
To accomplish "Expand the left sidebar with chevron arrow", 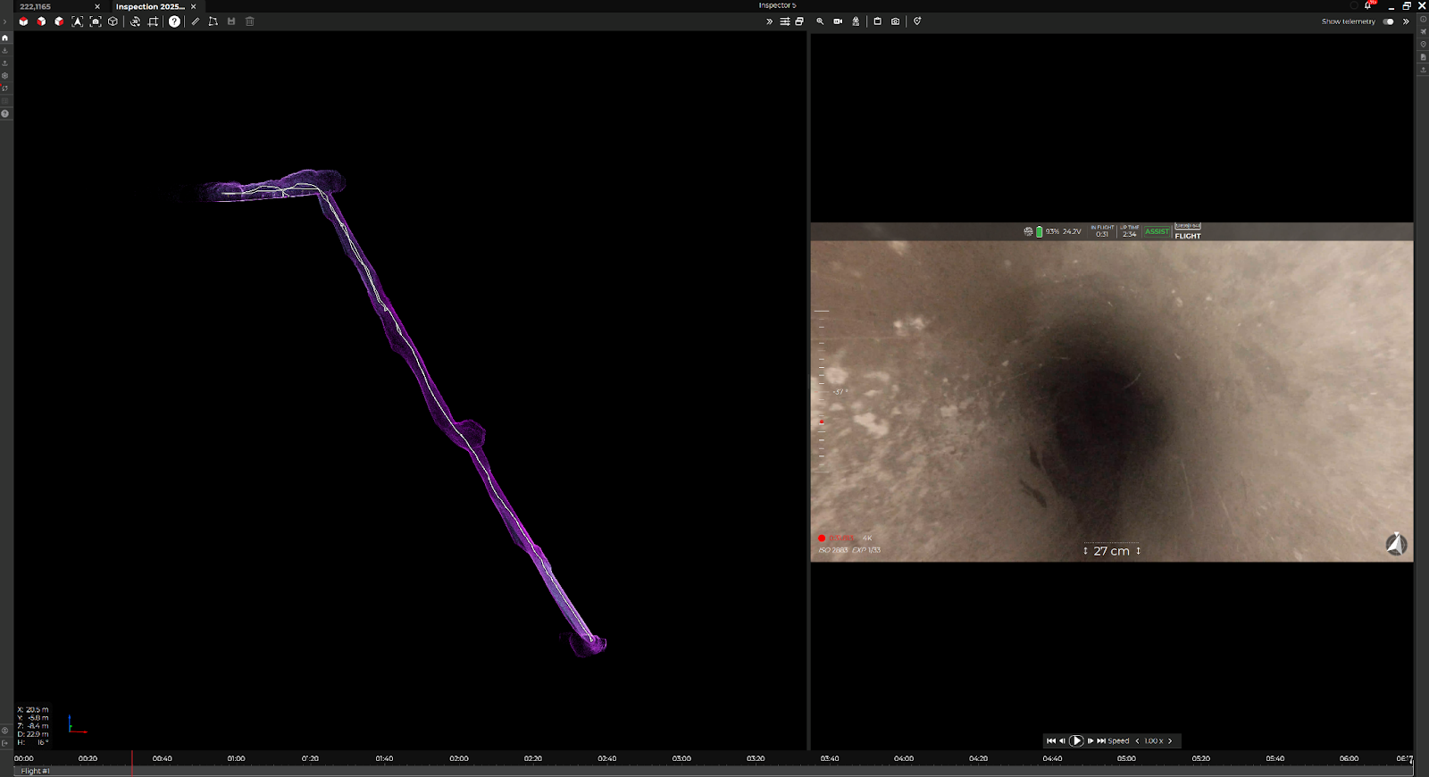I will (5, 21).
